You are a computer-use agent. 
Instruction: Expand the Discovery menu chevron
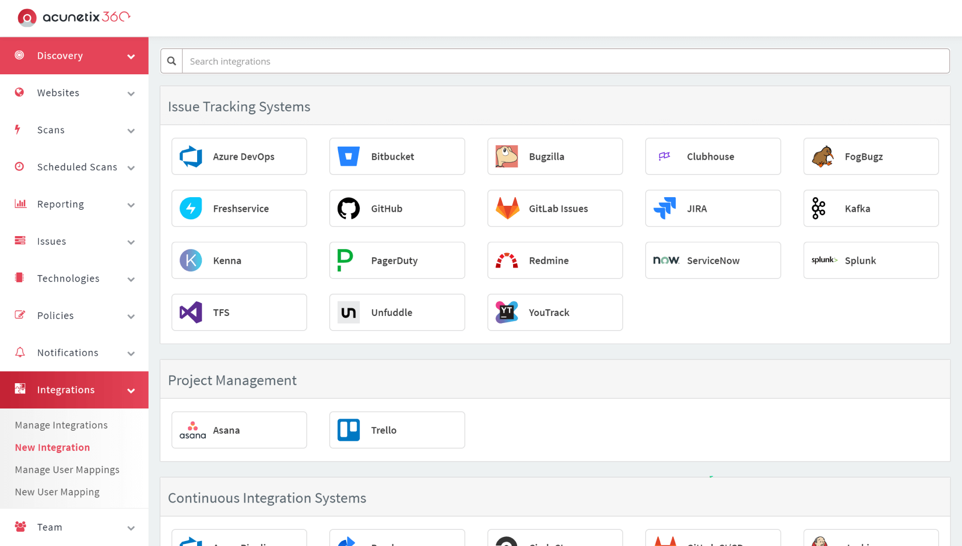pyautogui.click(x=131, y=56)
